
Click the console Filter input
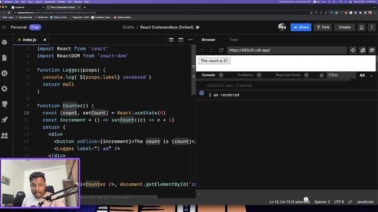click(341, 75)
